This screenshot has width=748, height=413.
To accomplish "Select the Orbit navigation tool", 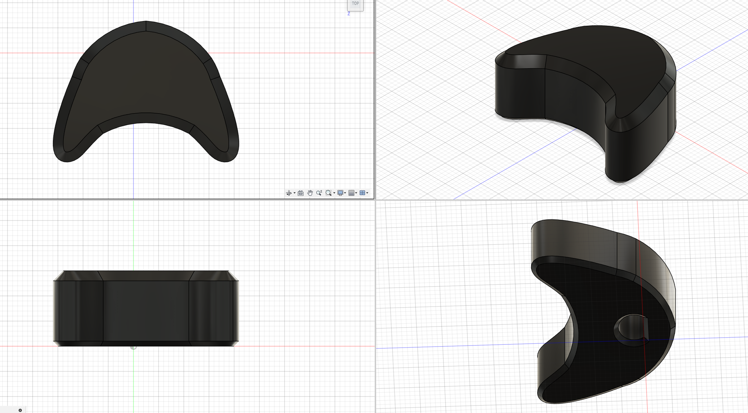I will click(289, 193).
